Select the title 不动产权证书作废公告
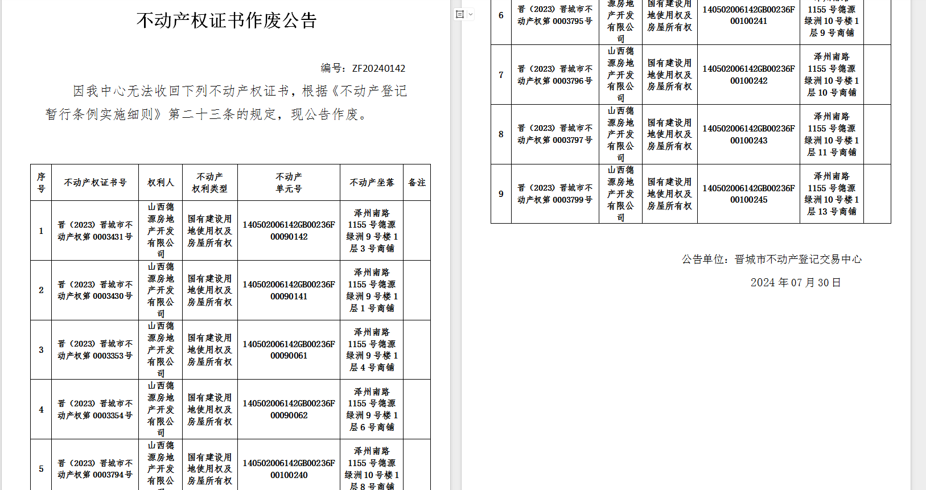 227,20
